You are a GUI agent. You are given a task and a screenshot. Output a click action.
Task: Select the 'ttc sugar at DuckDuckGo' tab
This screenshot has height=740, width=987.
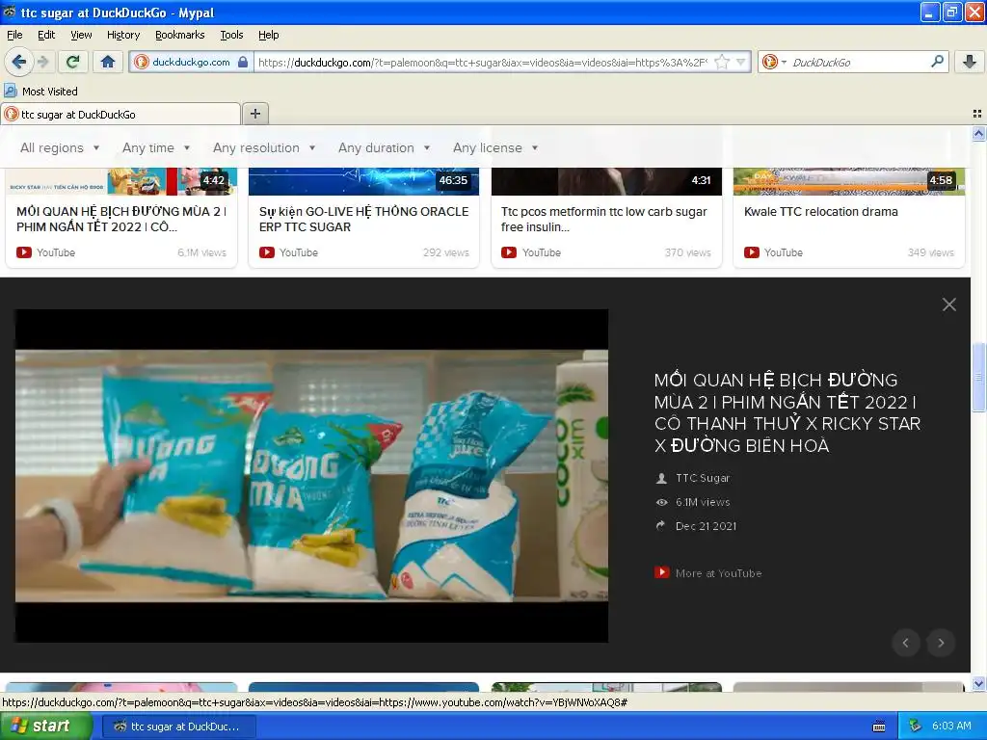tap(120, 114)
